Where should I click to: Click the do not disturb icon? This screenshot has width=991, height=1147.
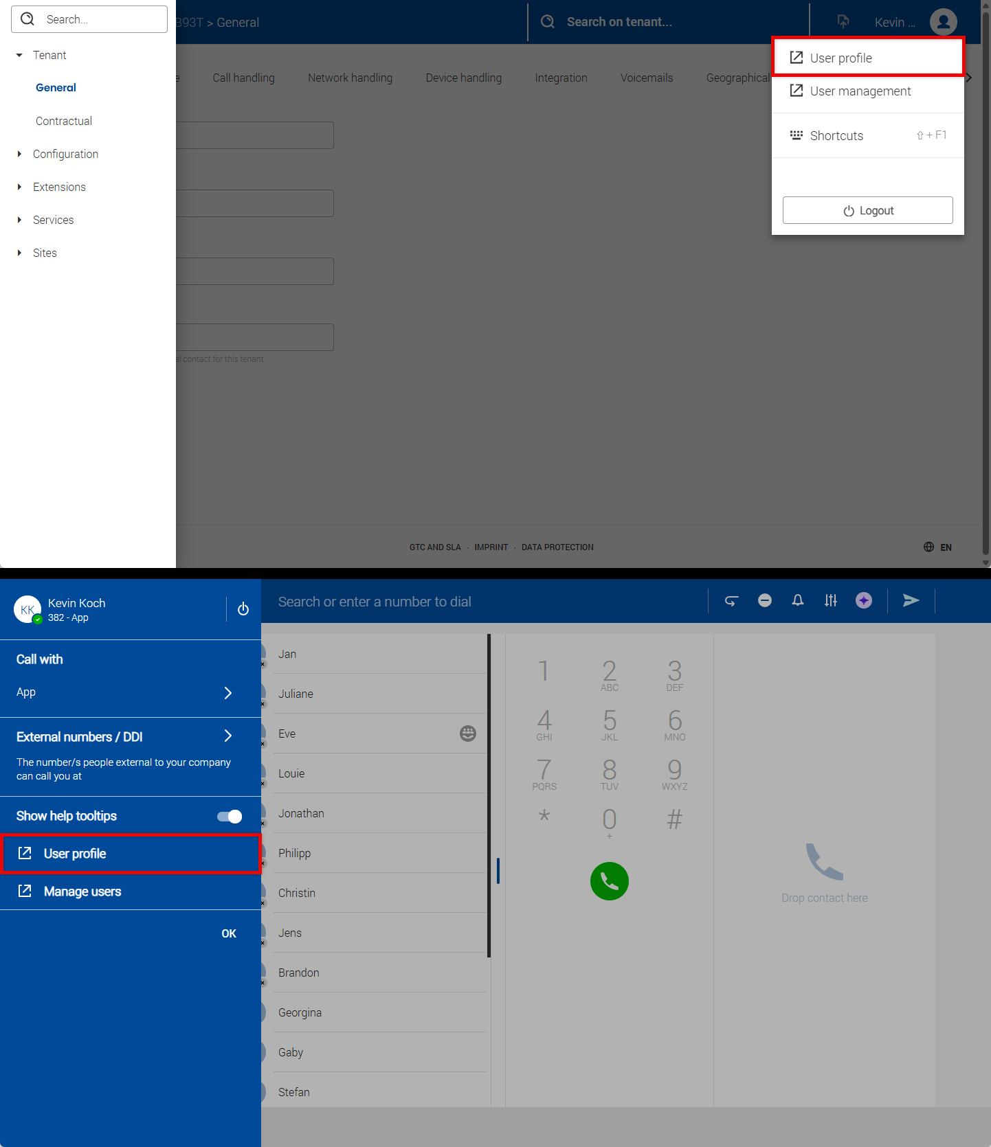tap(764, 601)
